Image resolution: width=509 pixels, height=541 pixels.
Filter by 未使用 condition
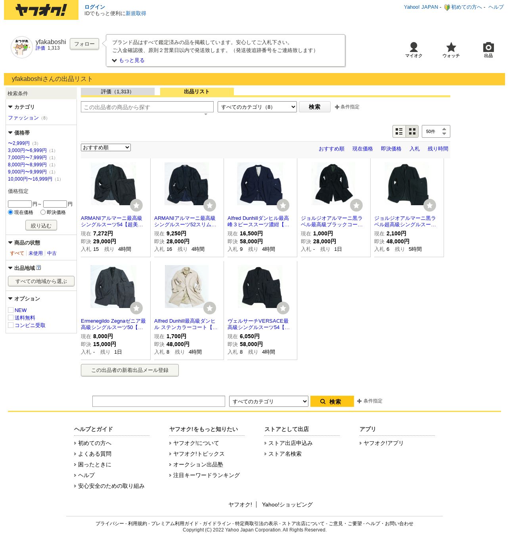pyautogui.click(x=36, y=253)
